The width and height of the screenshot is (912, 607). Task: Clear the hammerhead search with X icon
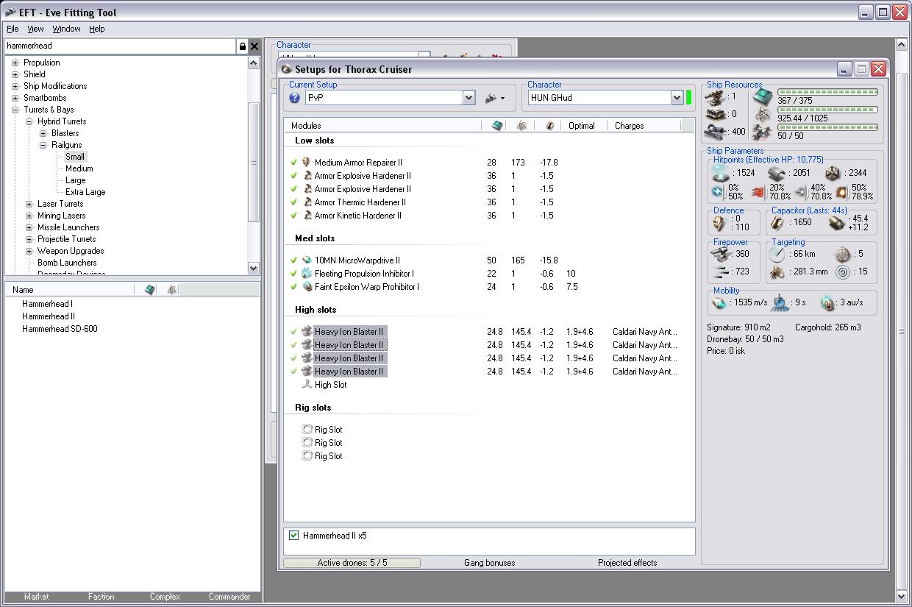click(x=254, y=46)
